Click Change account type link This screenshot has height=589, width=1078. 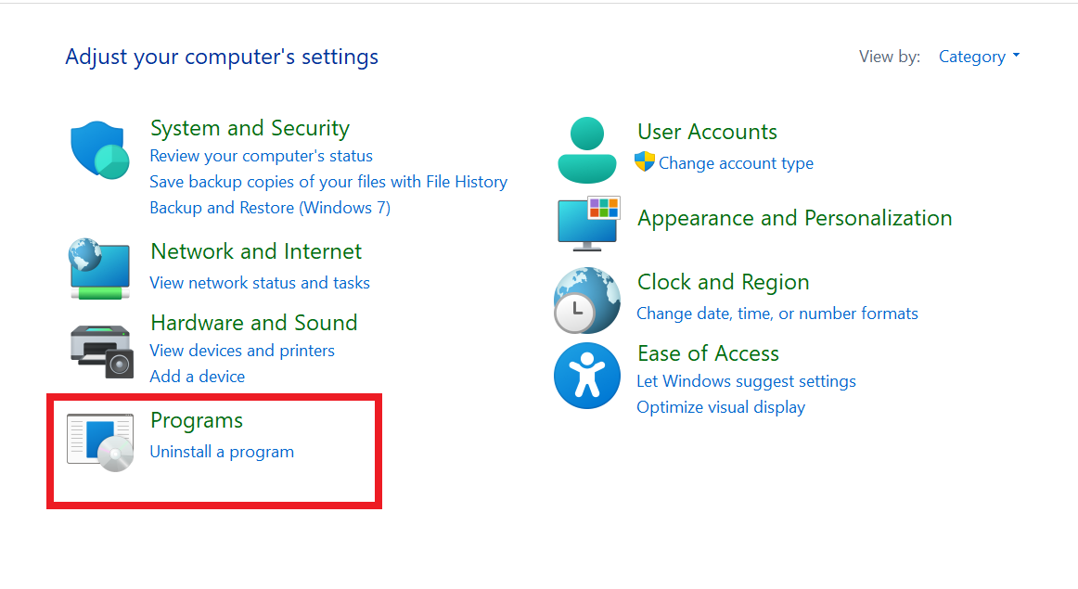pos(736,163)
